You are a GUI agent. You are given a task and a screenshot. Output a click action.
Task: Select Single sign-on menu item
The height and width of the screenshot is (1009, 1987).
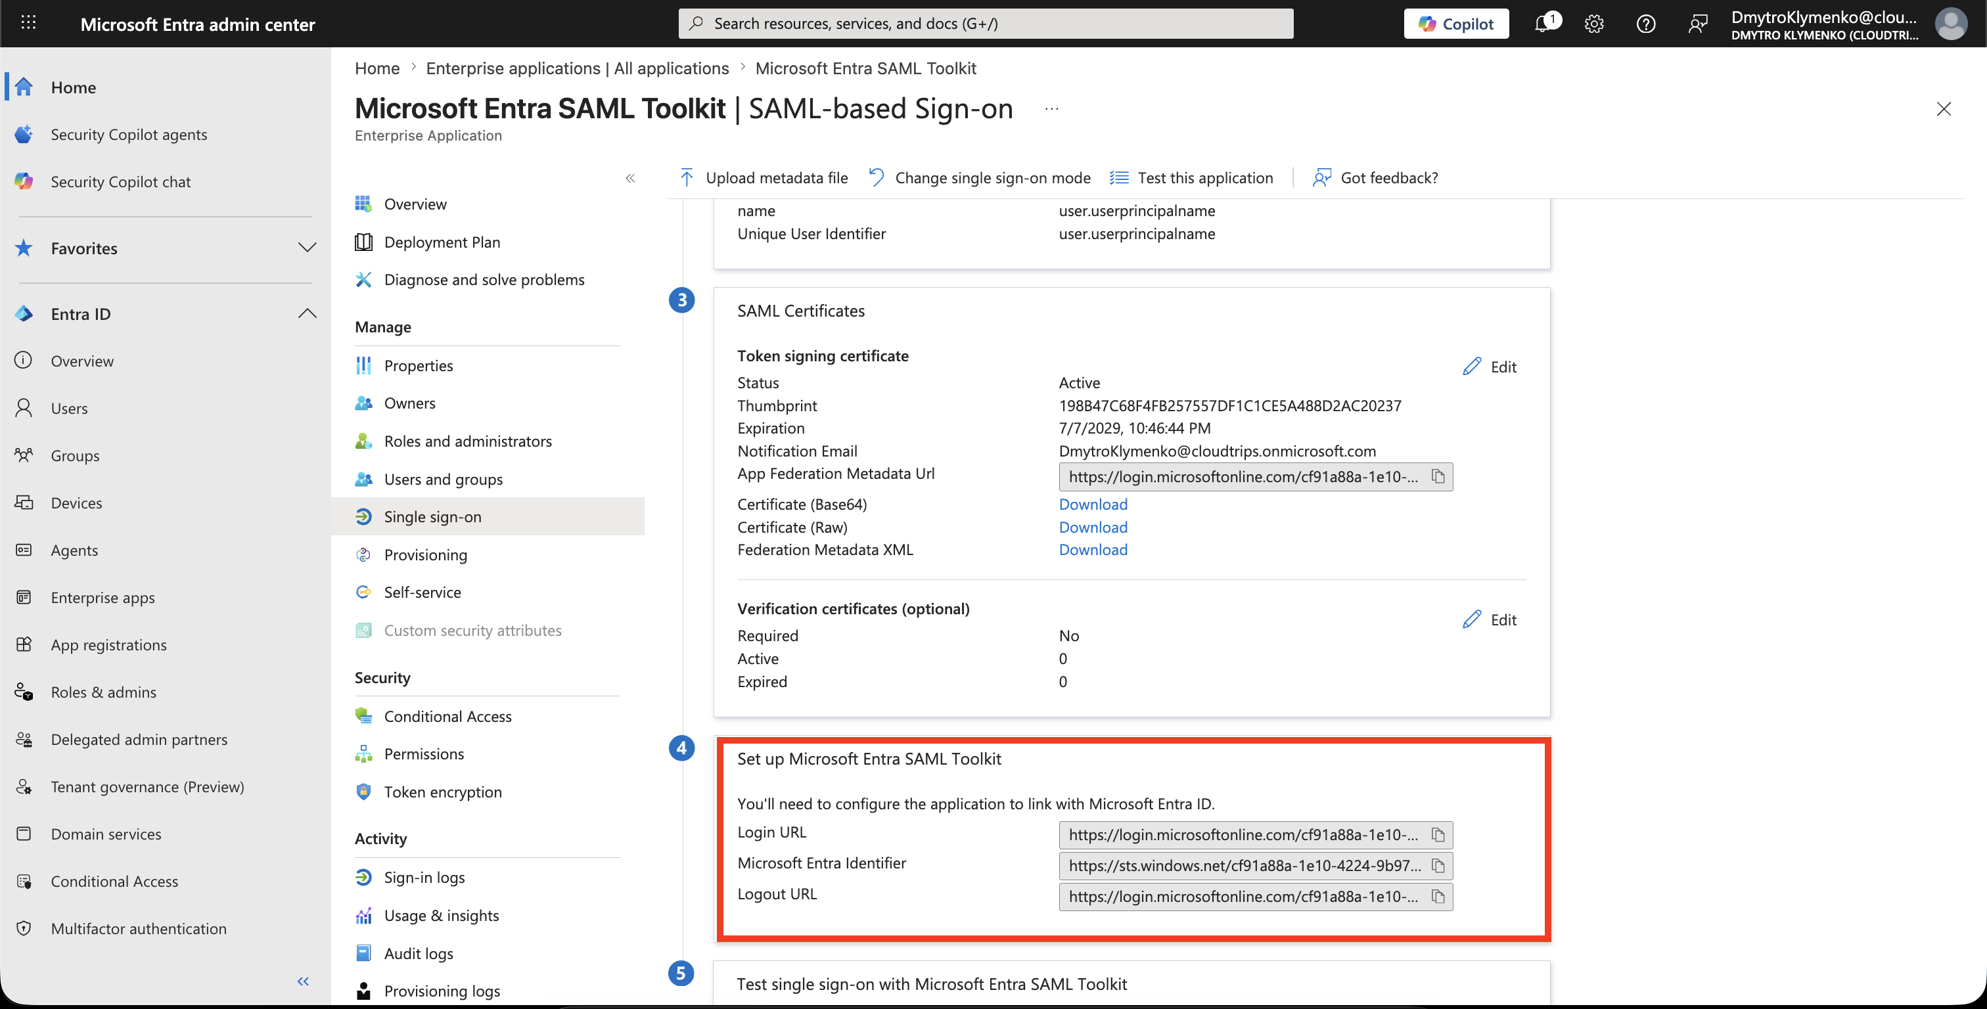[x=488, y=516]
